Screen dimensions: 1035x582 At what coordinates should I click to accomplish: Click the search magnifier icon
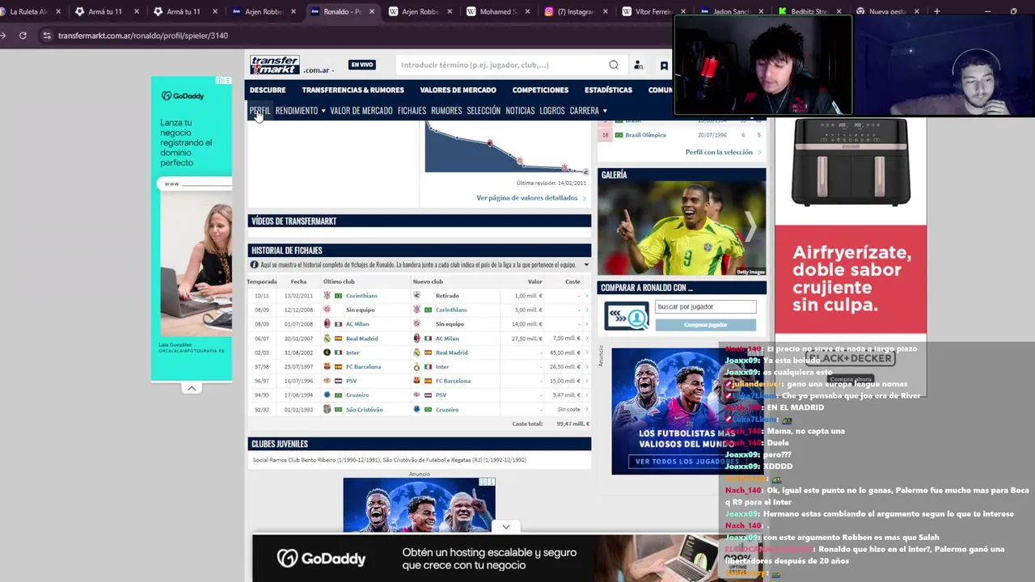(x=614, y=65)
